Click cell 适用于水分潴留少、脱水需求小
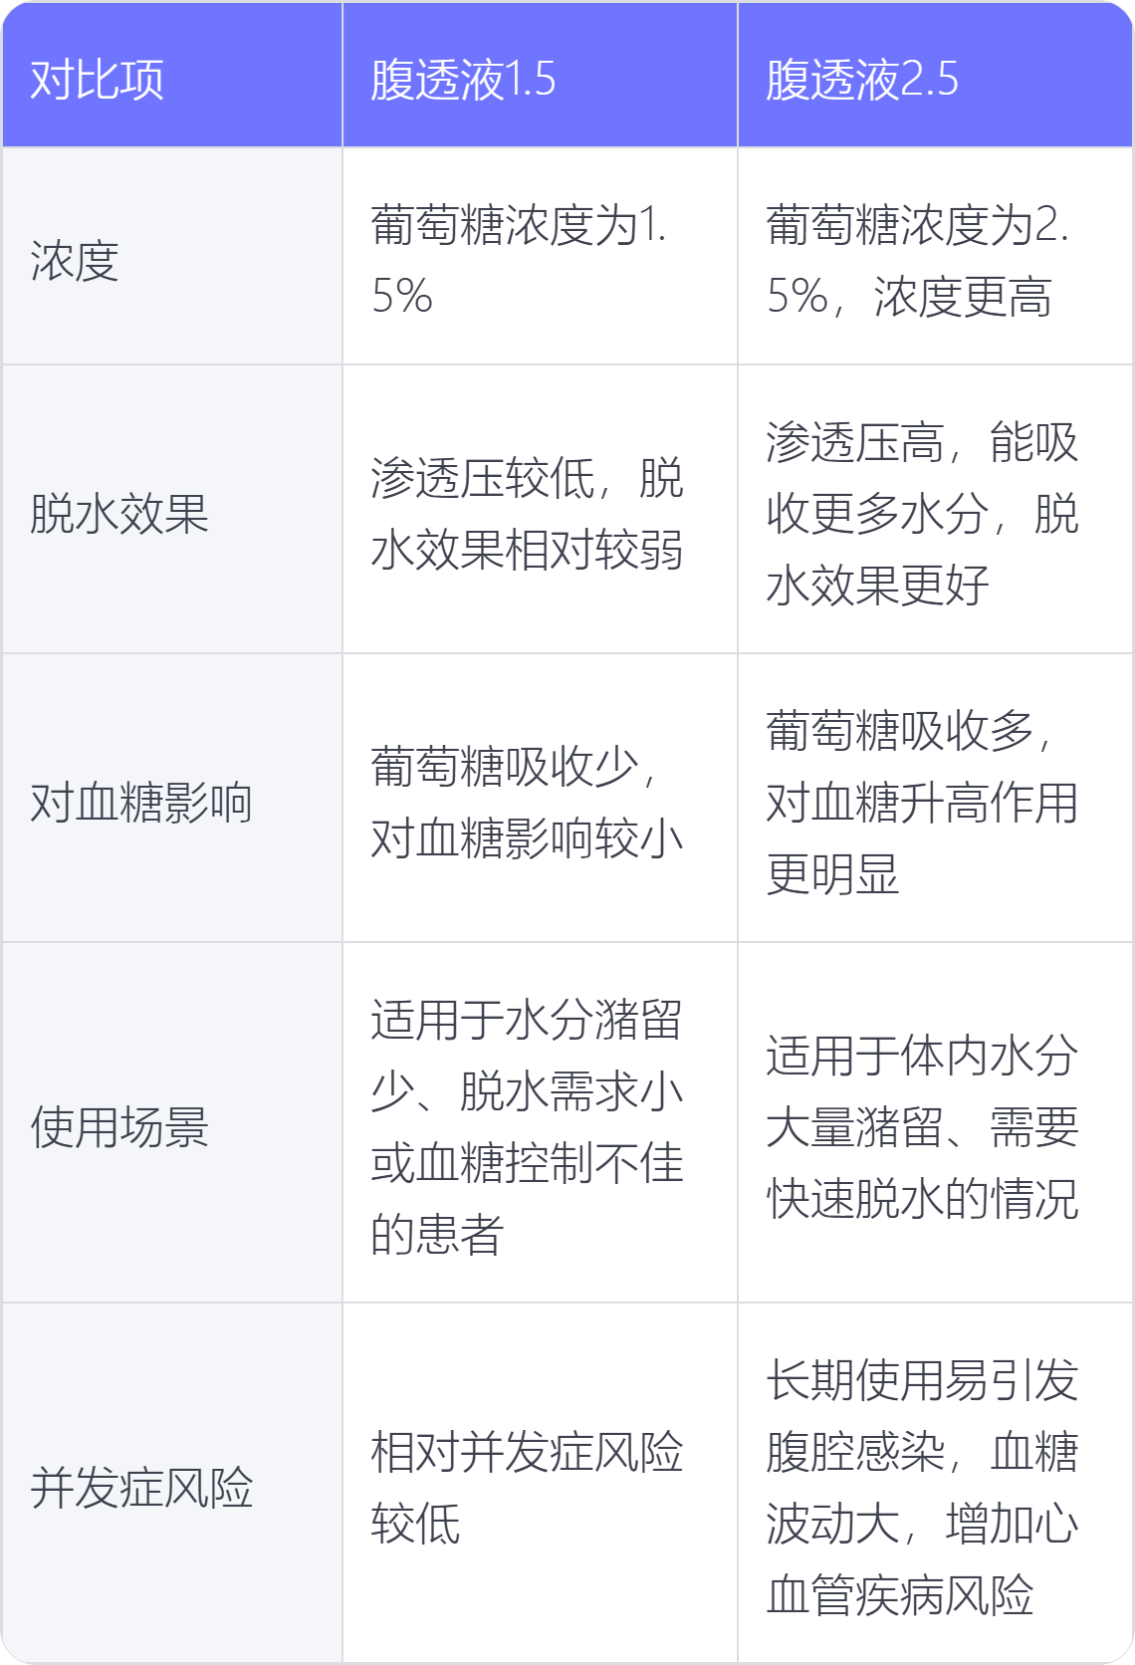Screen dimensions: 1135x1665 point(540,1123)
